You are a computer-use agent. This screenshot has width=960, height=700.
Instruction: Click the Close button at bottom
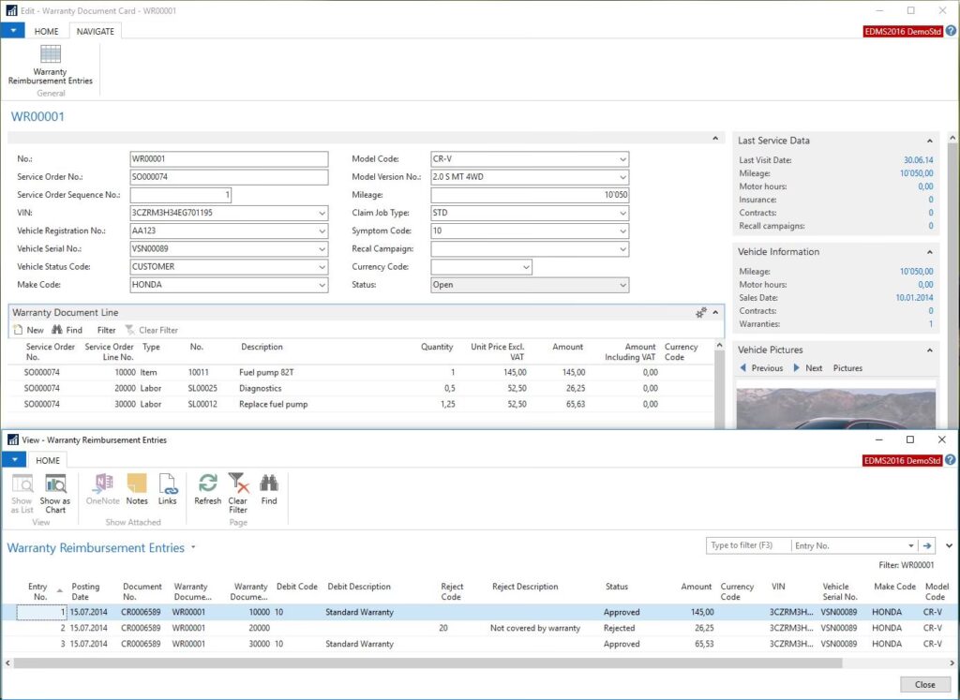pos(924,684)
